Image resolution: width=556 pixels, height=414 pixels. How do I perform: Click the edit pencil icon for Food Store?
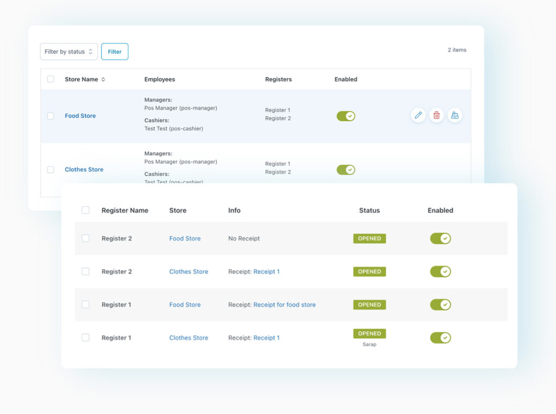point(418,115)
